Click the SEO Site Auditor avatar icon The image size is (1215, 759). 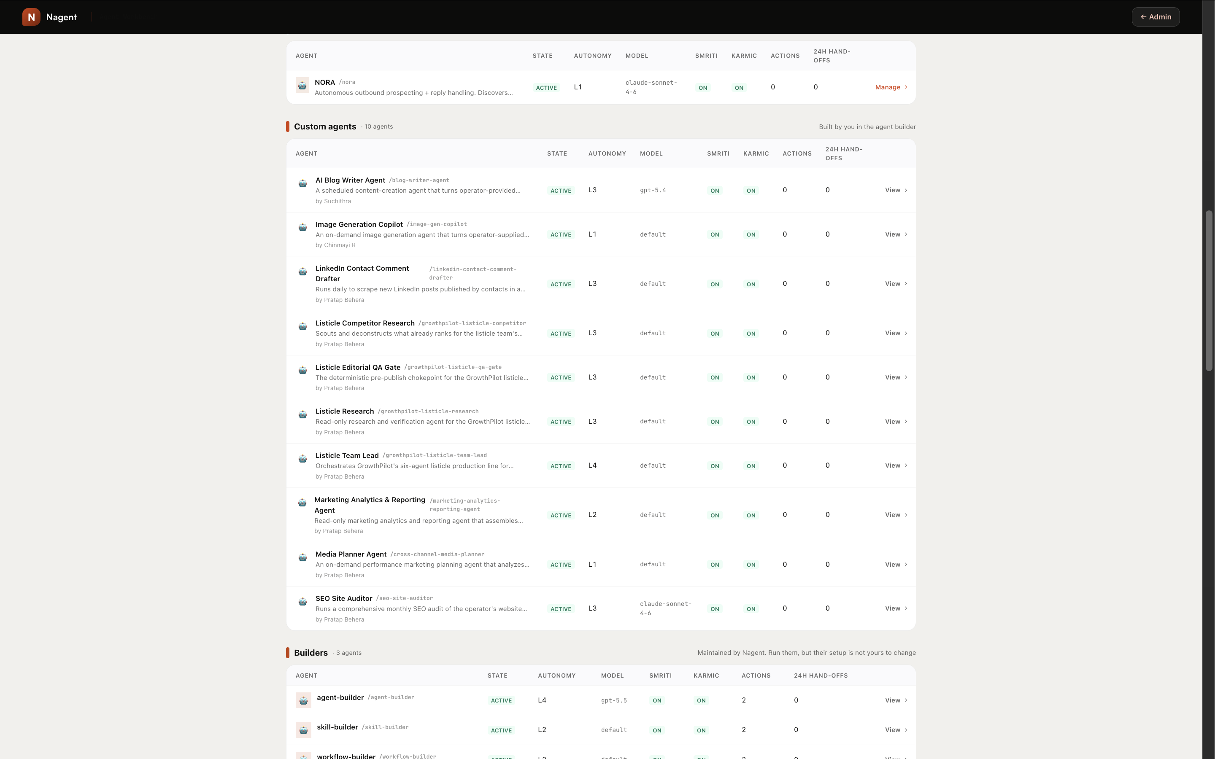(x=303, y=601)
